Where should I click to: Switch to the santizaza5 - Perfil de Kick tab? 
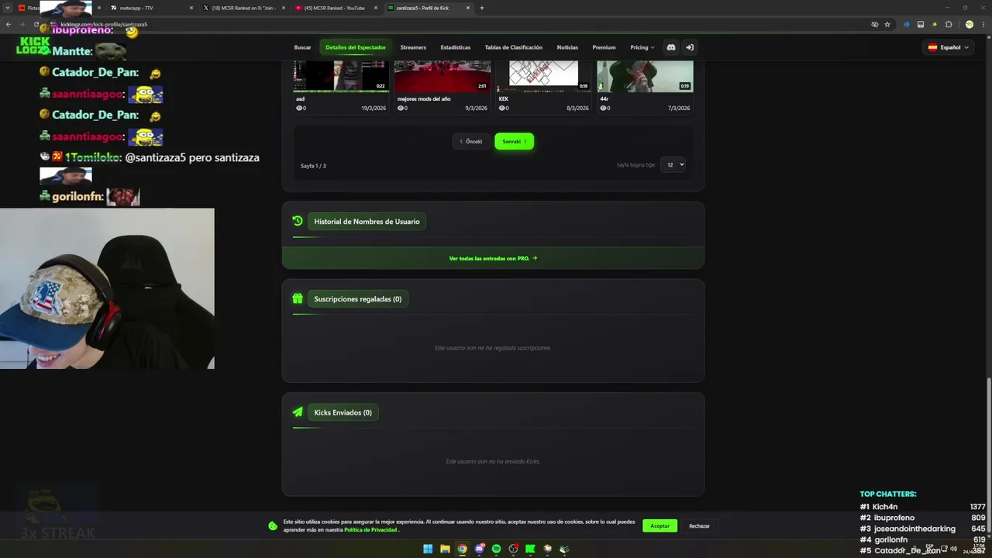coord(429,8)
